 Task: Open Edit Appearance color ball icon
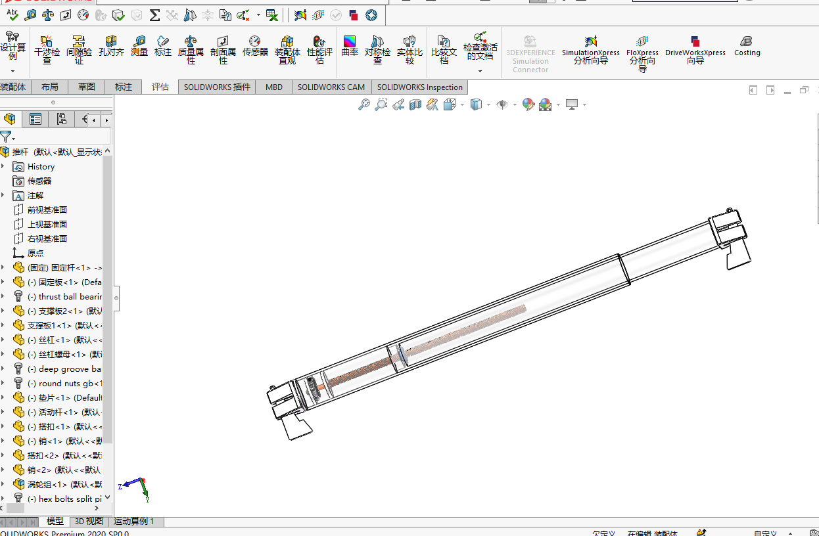pos(528,104)
